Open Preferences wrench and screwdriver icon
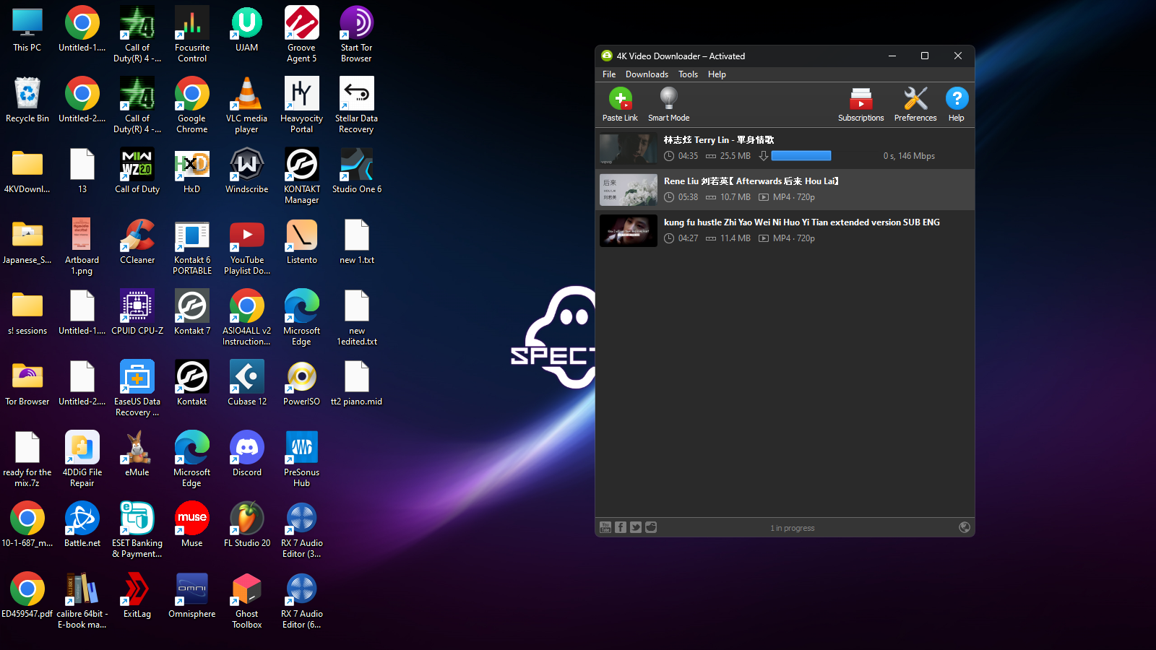The height and width of the screenshot is (650, 1156). point(915,105)
